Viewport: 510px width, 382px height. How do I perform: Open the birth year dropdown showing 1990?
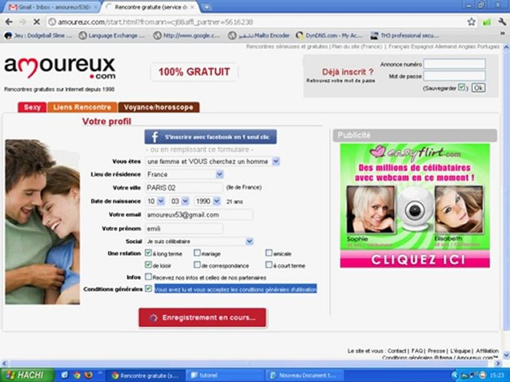[x=207, y=201]
